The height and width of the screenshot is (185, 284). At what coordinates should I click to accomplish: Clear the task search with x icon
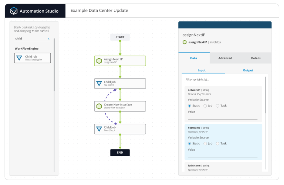coord(48,38)
